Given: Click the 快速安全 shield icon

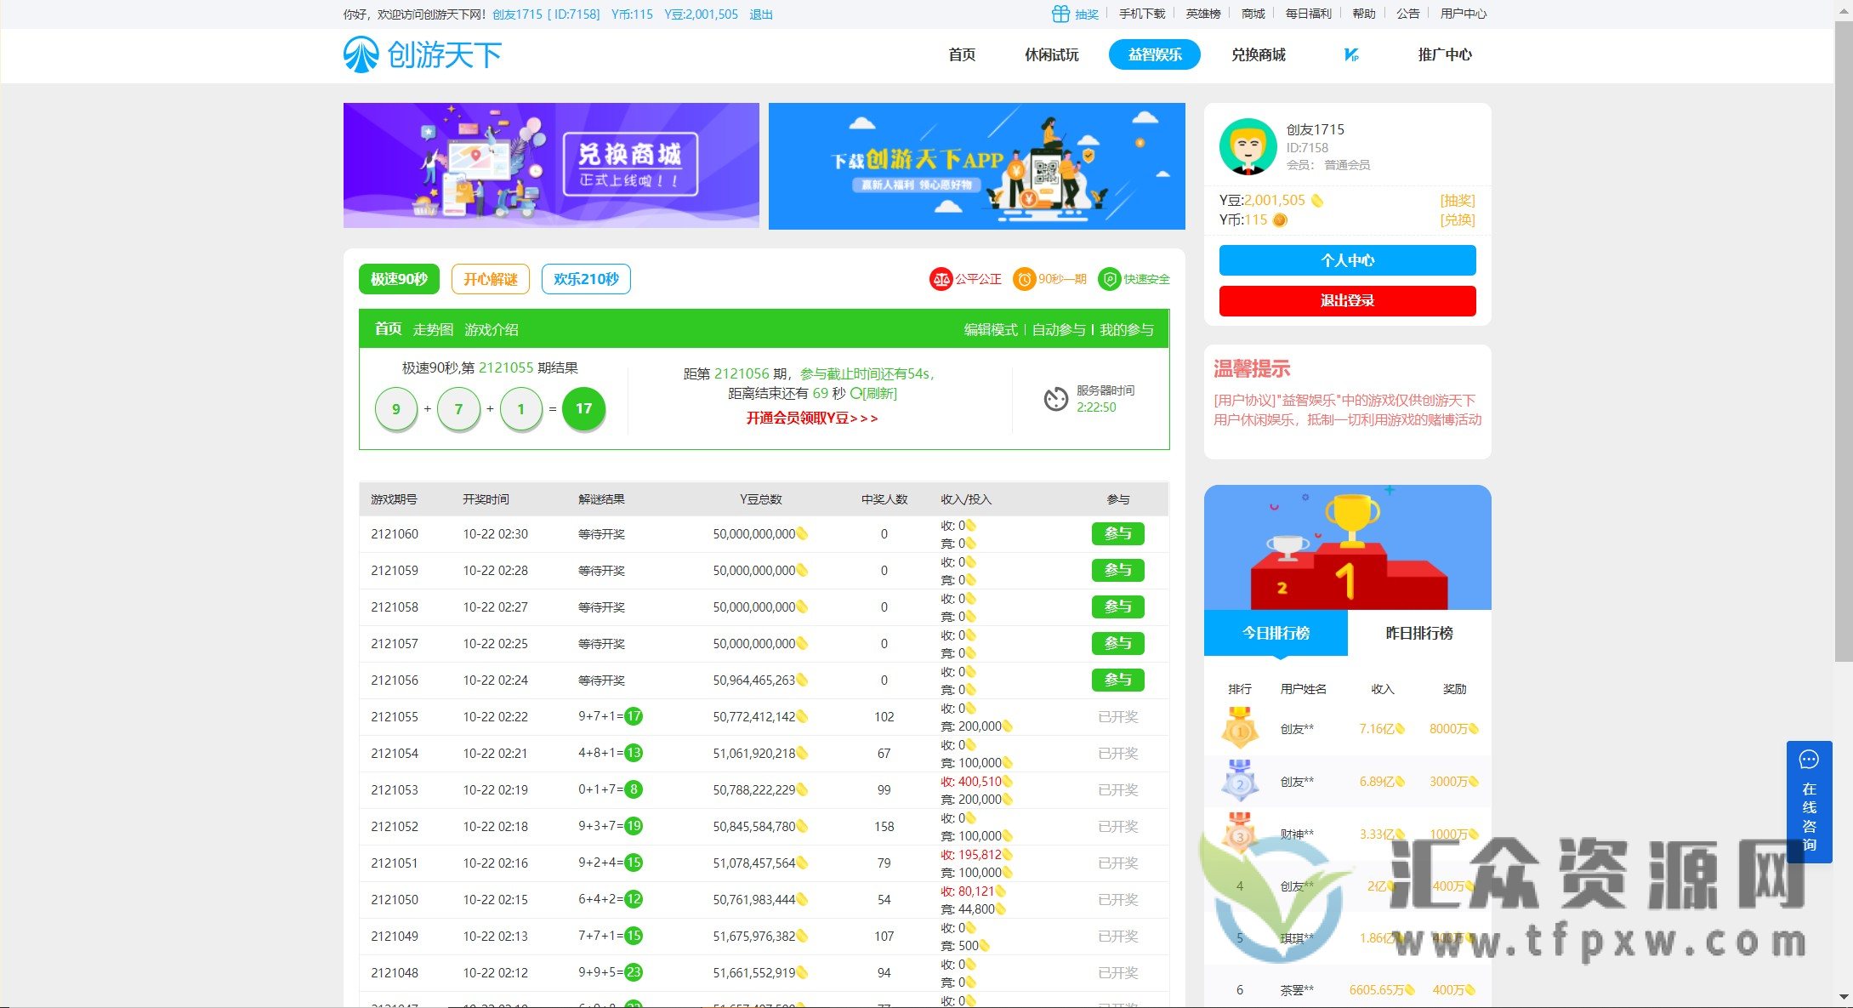Looking at the screenshot, I should tap(1110, 279).
